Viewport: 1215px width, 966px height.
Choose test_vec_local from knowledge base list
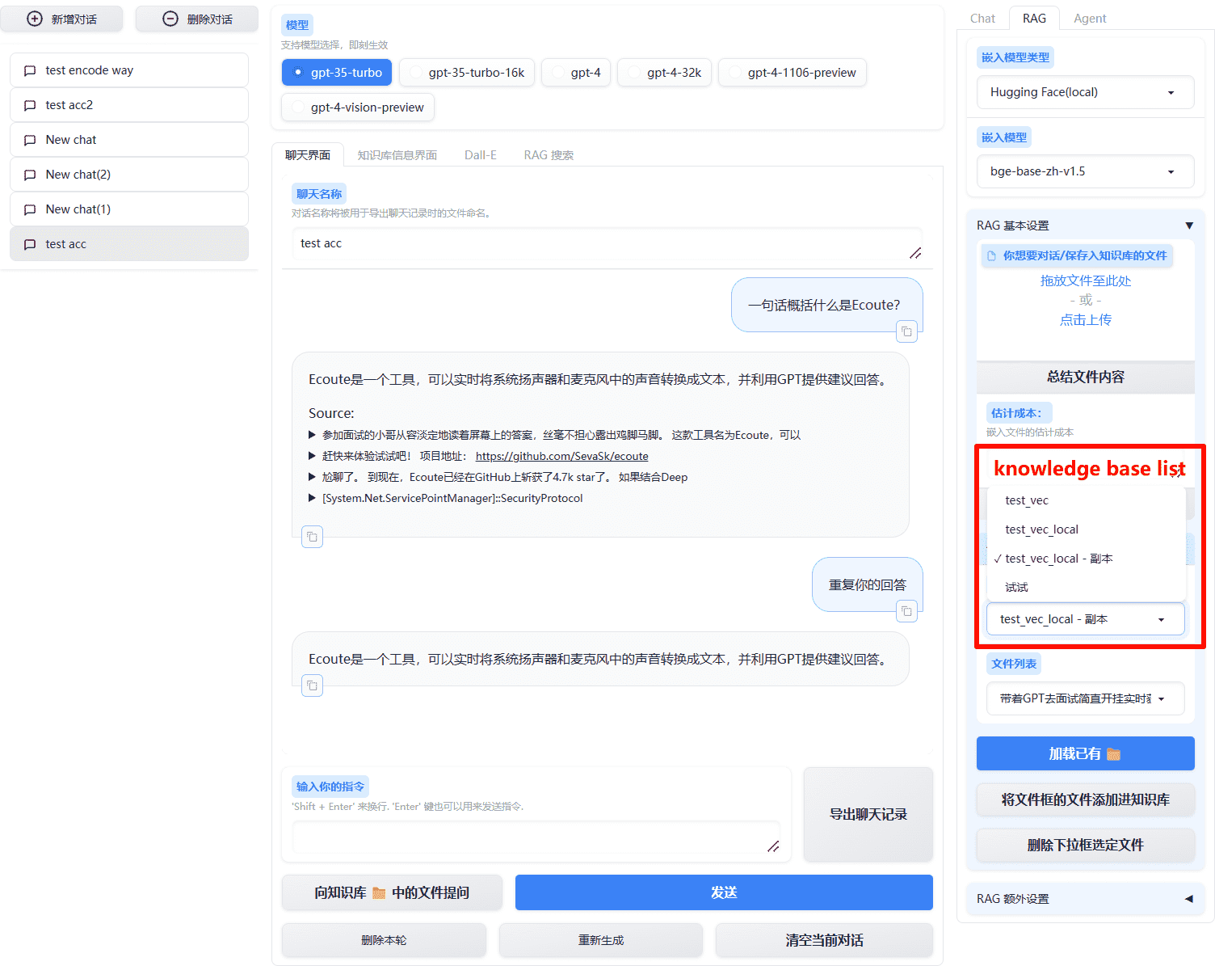[x=1041, y=529]
